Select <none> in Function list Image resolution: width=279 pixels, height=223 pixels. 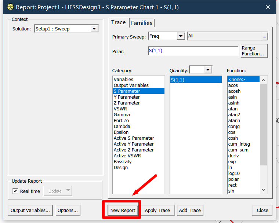243,79
